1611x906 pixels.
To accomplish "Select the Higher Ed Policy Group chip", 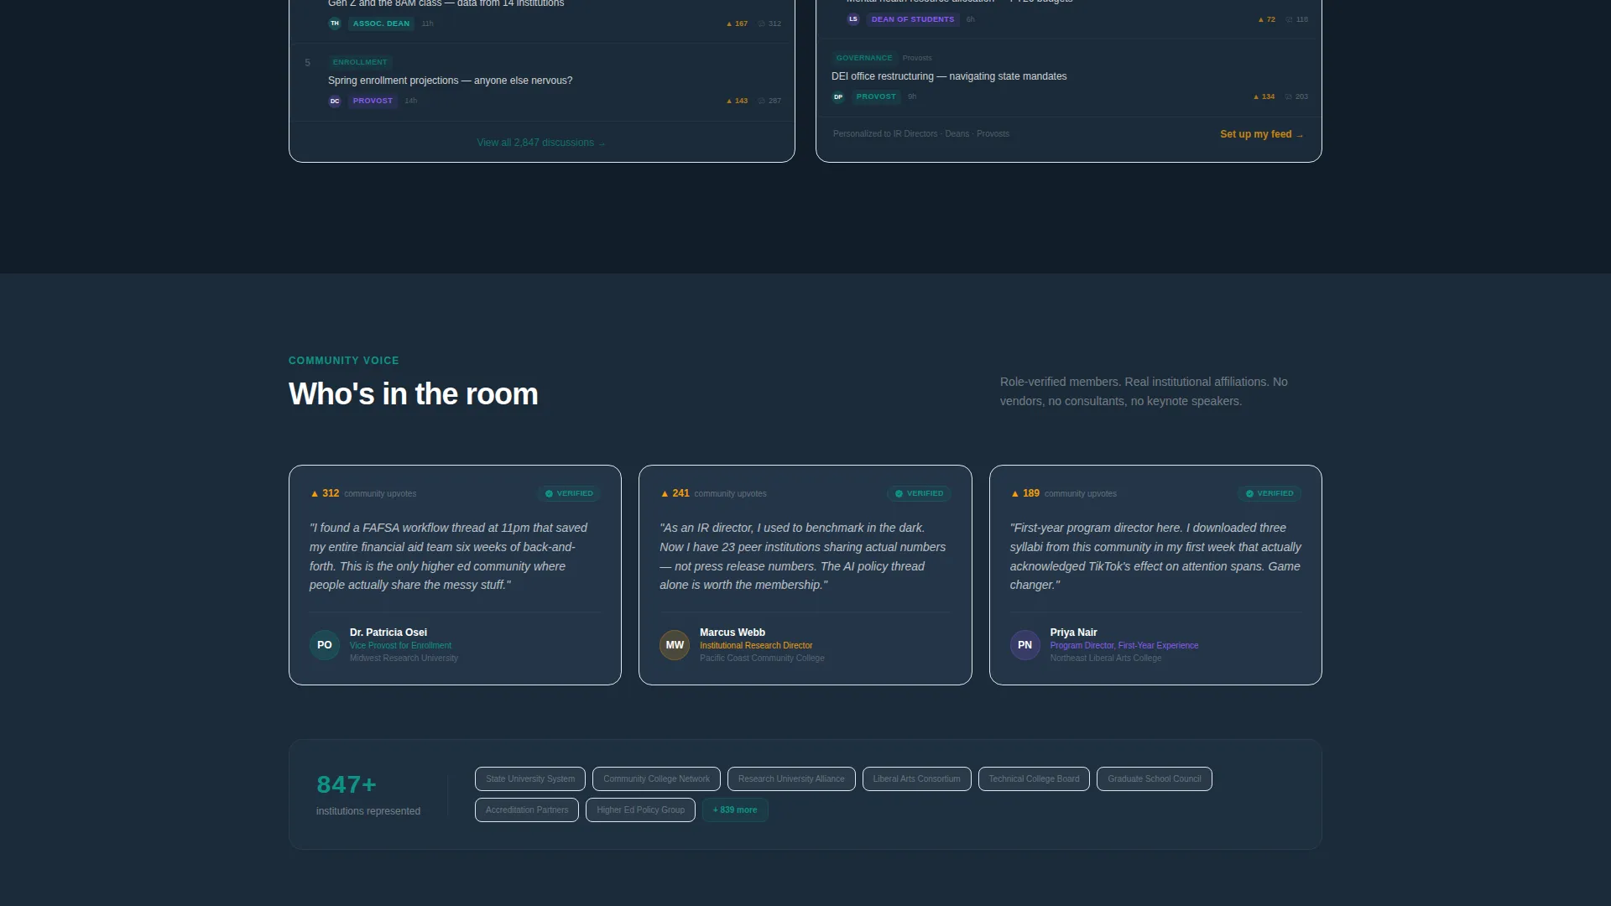I will pyautogui.click(x=640, y=810).
